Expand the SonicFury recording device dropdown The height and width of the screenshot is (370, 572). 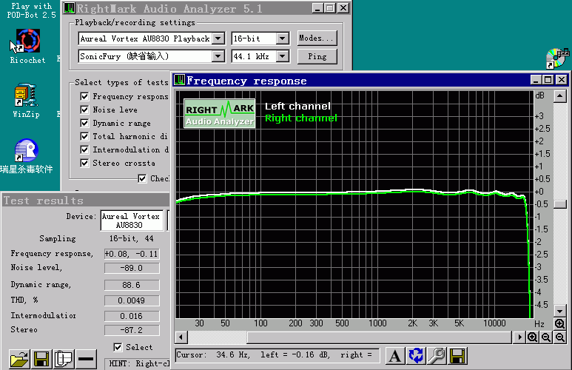coord(218,56)
